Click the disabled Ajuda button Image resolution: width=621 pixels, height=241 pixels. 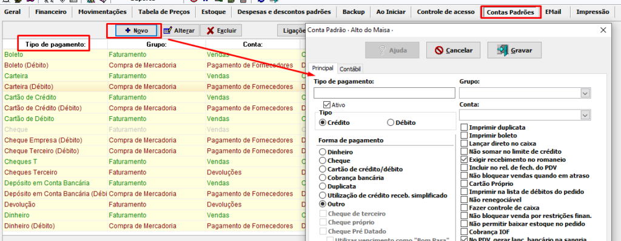pos(392,50)
